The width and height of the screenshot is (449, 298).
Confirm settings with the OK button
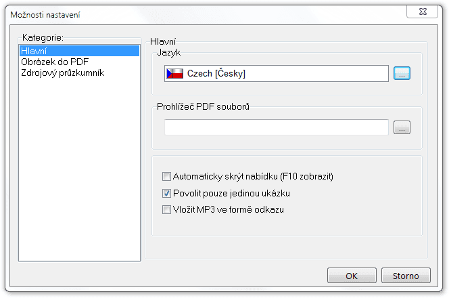point(352,276)
